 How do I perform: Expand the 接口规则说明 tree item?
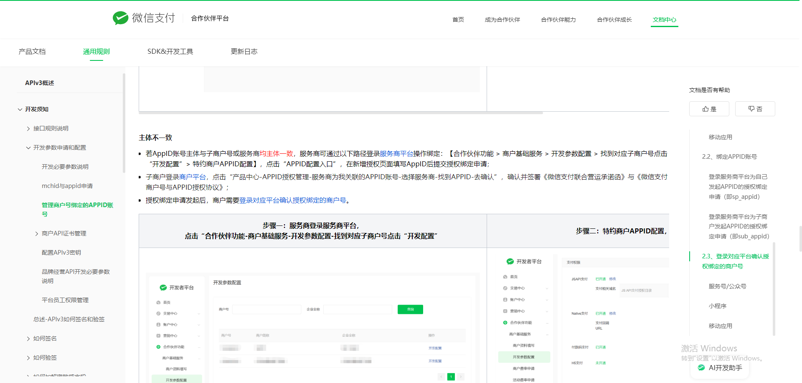pos(28,128)
